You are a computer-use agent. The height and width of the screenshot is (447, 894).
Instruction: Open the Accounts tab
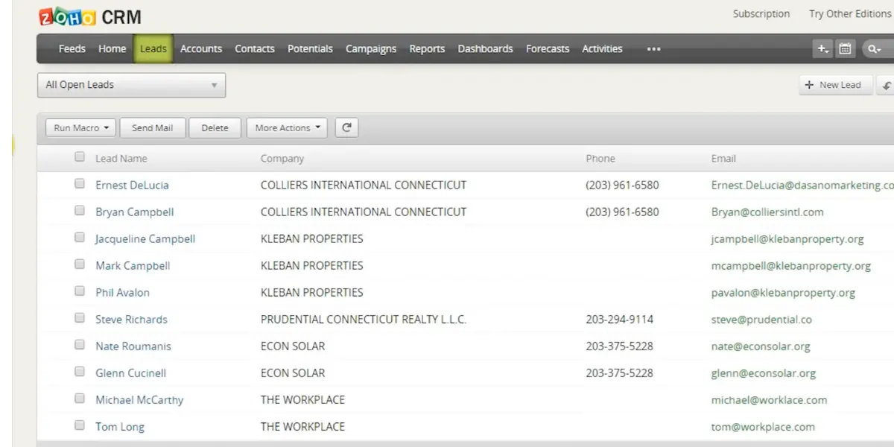click(201, 49)
